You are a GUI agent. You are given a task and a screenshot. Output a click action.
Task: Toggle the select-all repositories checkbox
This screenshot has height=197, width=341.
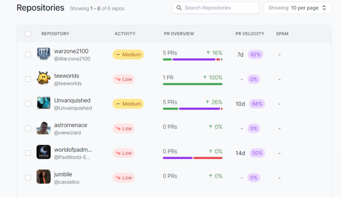(28, 34)
